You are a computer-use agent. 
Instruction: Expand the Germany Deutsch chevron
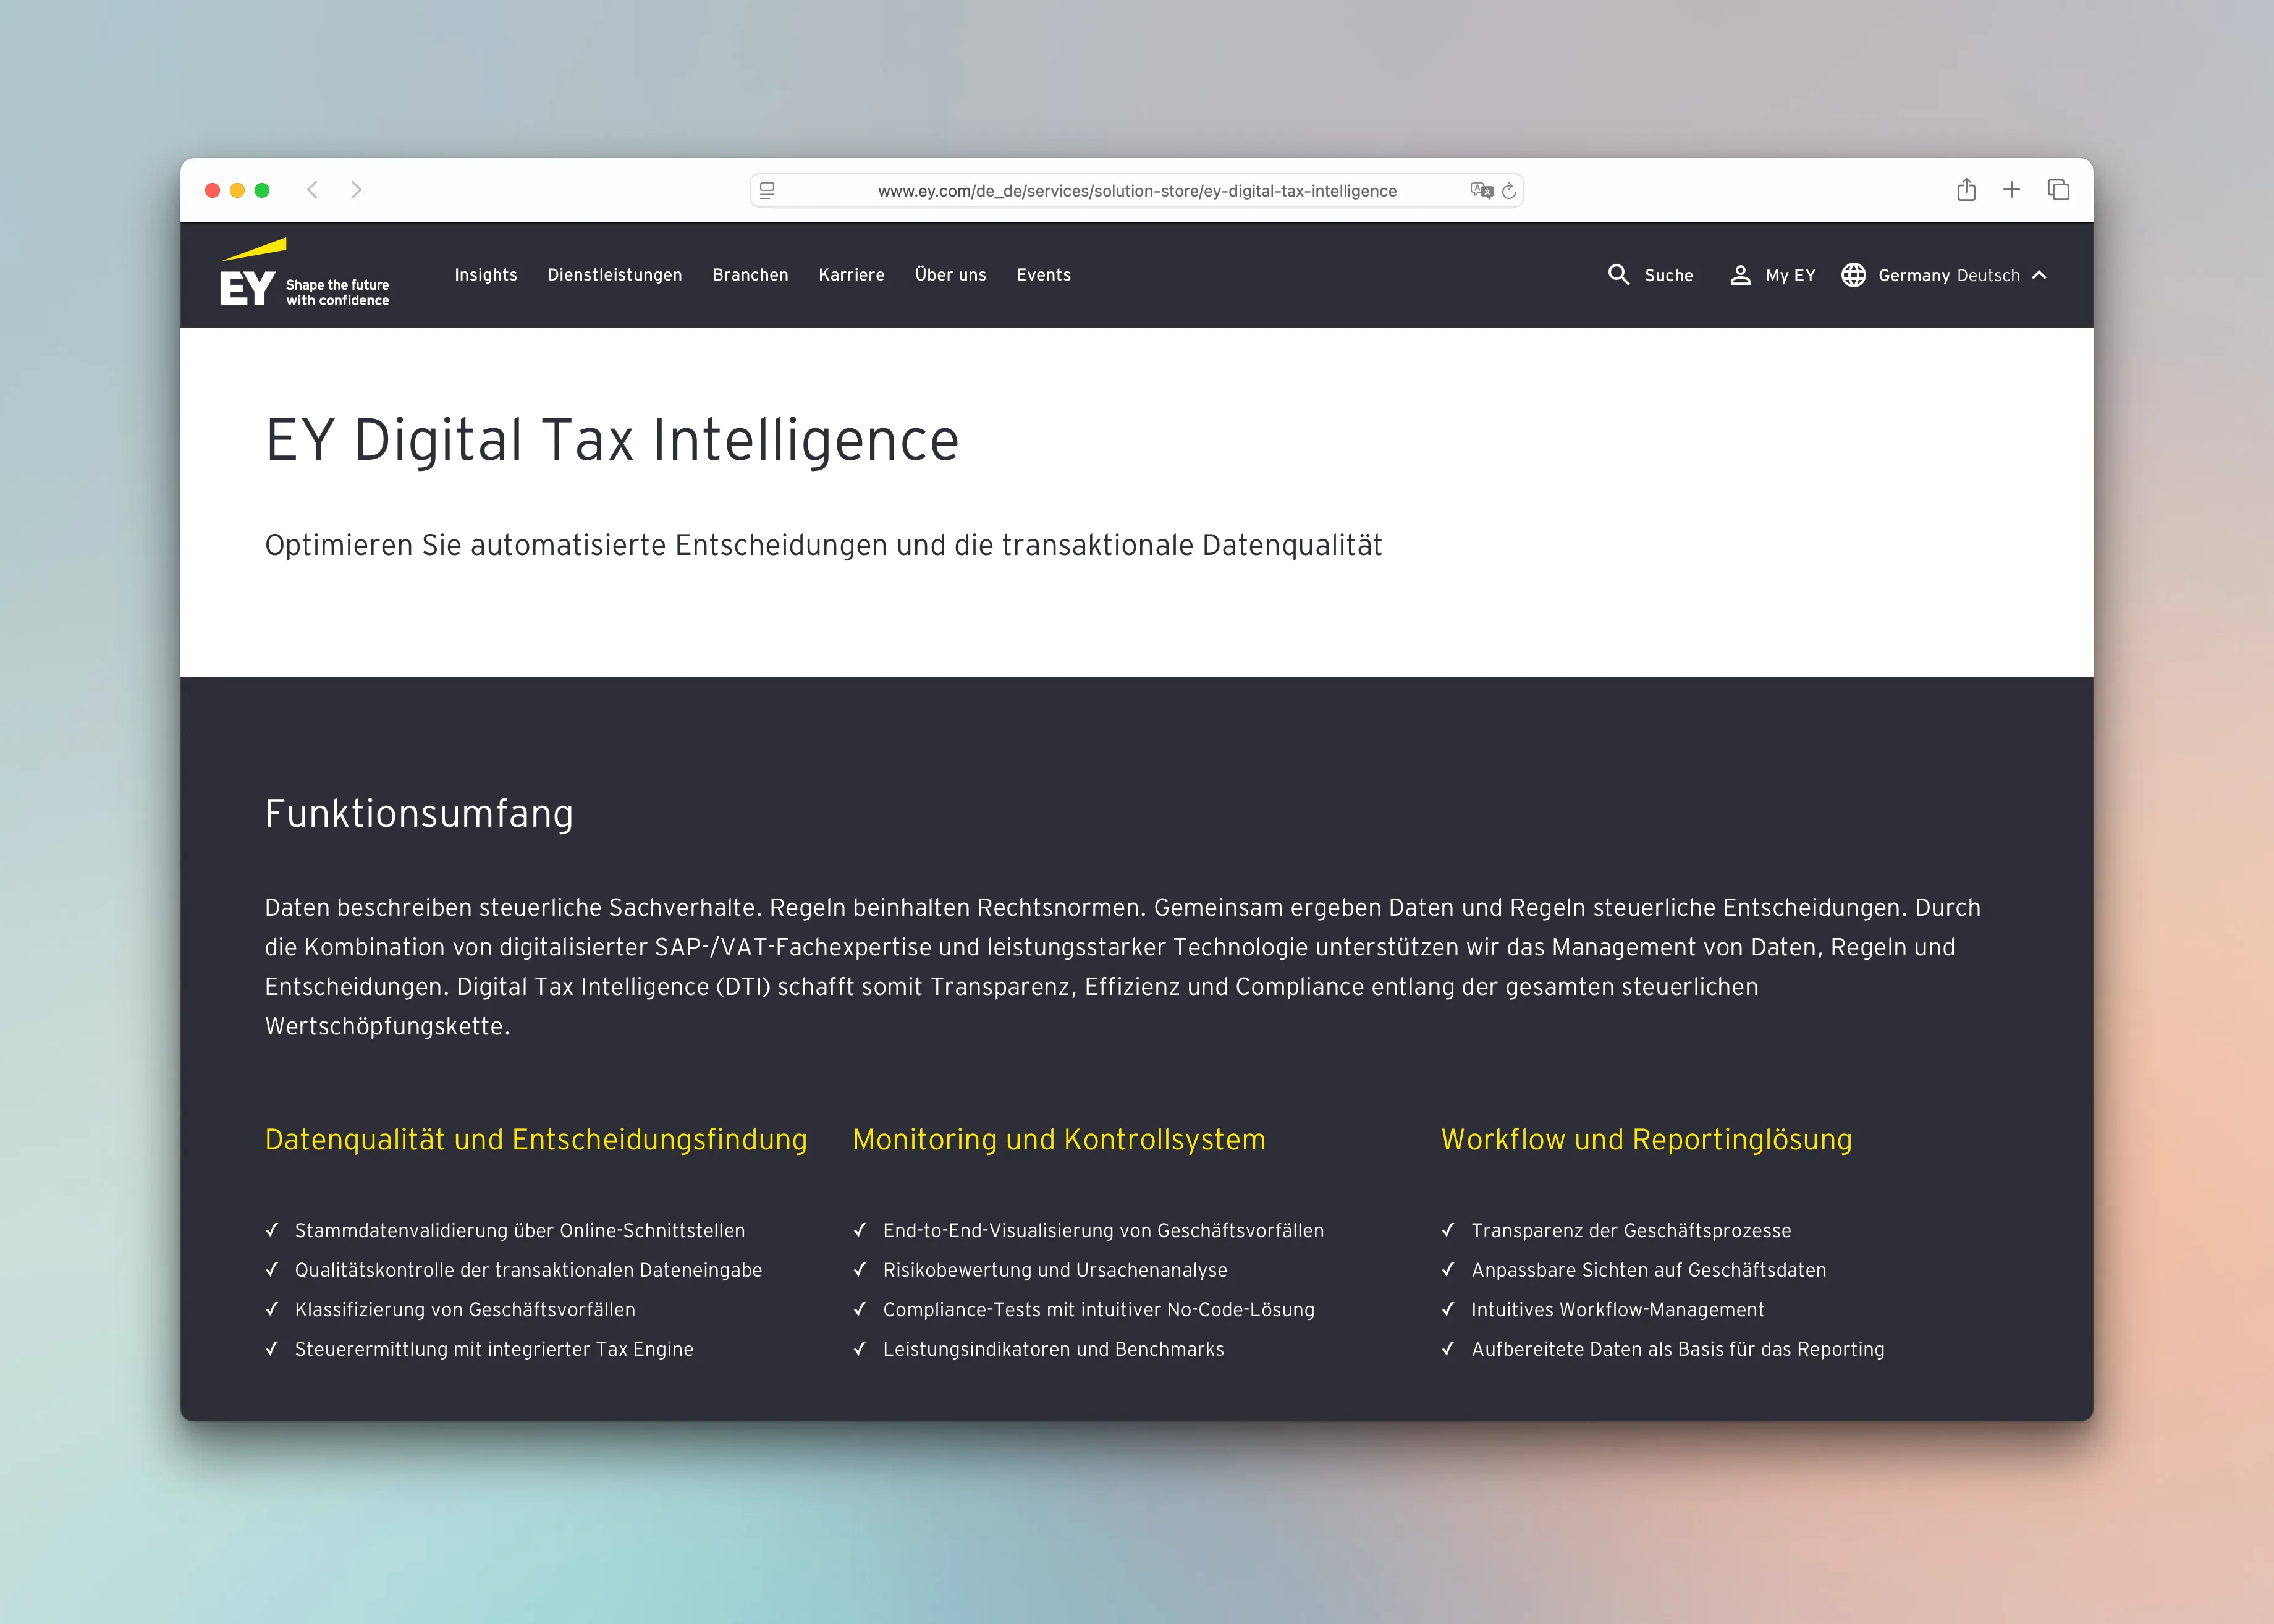click(x=2039, y=275)
